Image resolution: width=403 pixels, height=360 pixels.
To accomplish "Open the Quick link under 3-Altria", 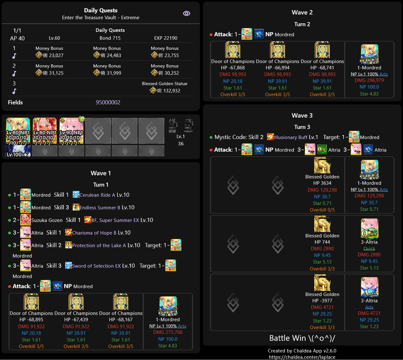I will pos(369,248).
